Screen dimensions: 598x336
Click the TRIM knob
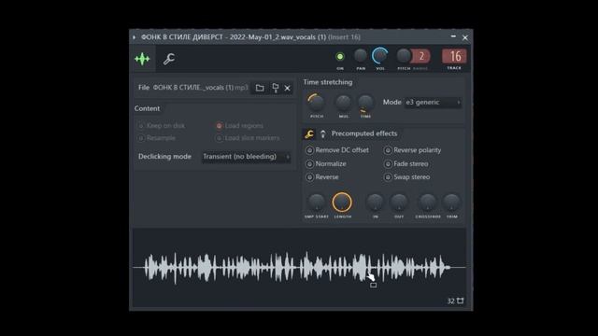pos(451,203)
